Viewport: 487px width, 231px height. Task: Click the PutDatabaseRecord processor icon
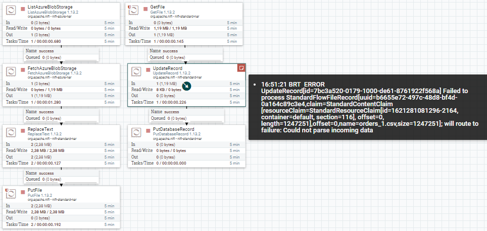point(136,133)
